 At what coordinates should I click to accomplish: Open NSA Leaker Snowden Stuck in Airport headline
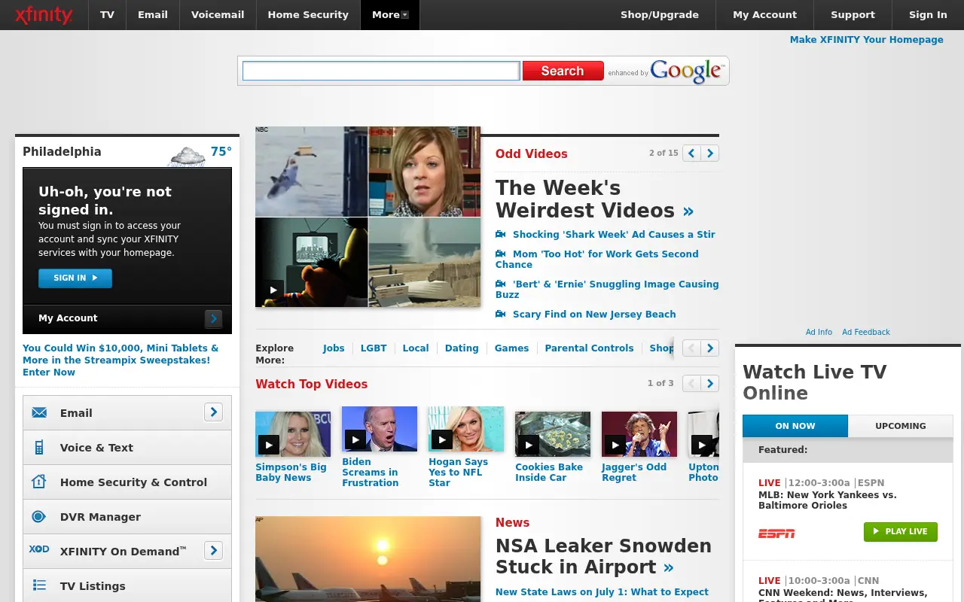(603, 557)
